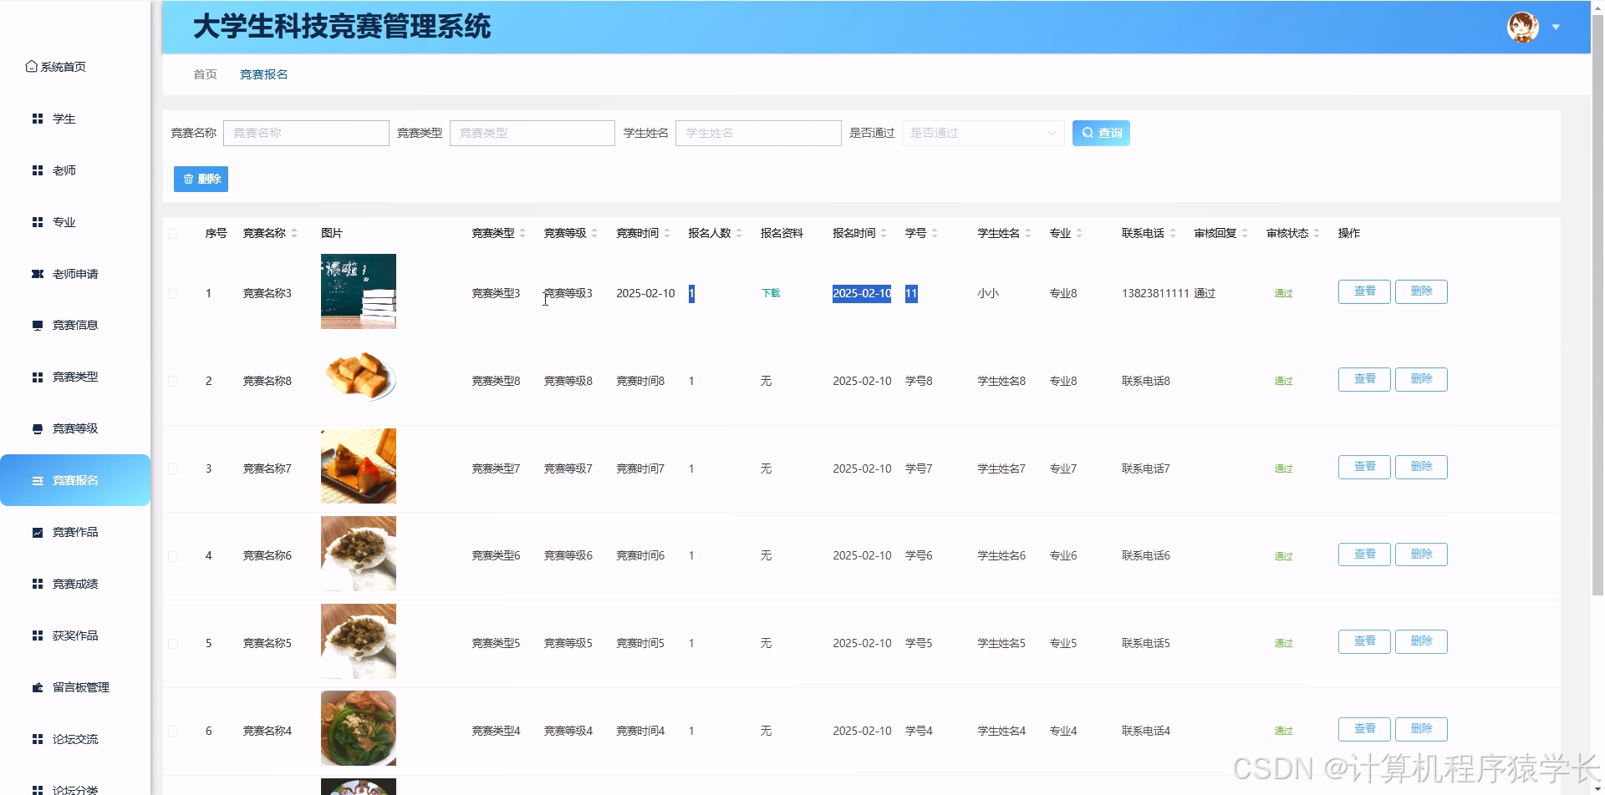
Task: Click 下载 to download row 1 报名资料
Action: [769, 293]
